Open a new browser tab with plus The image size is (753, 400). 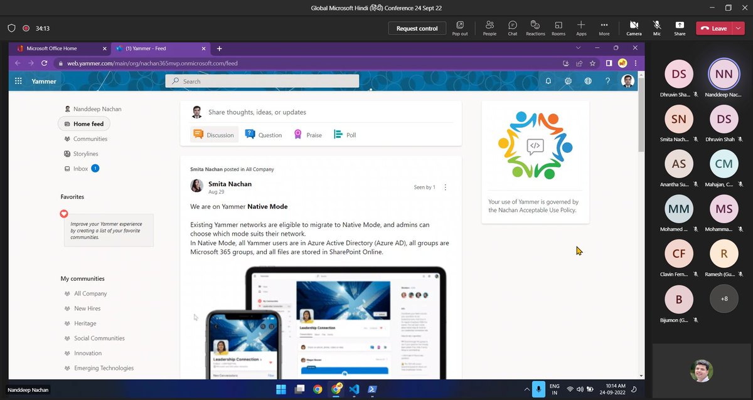[219, 48]
